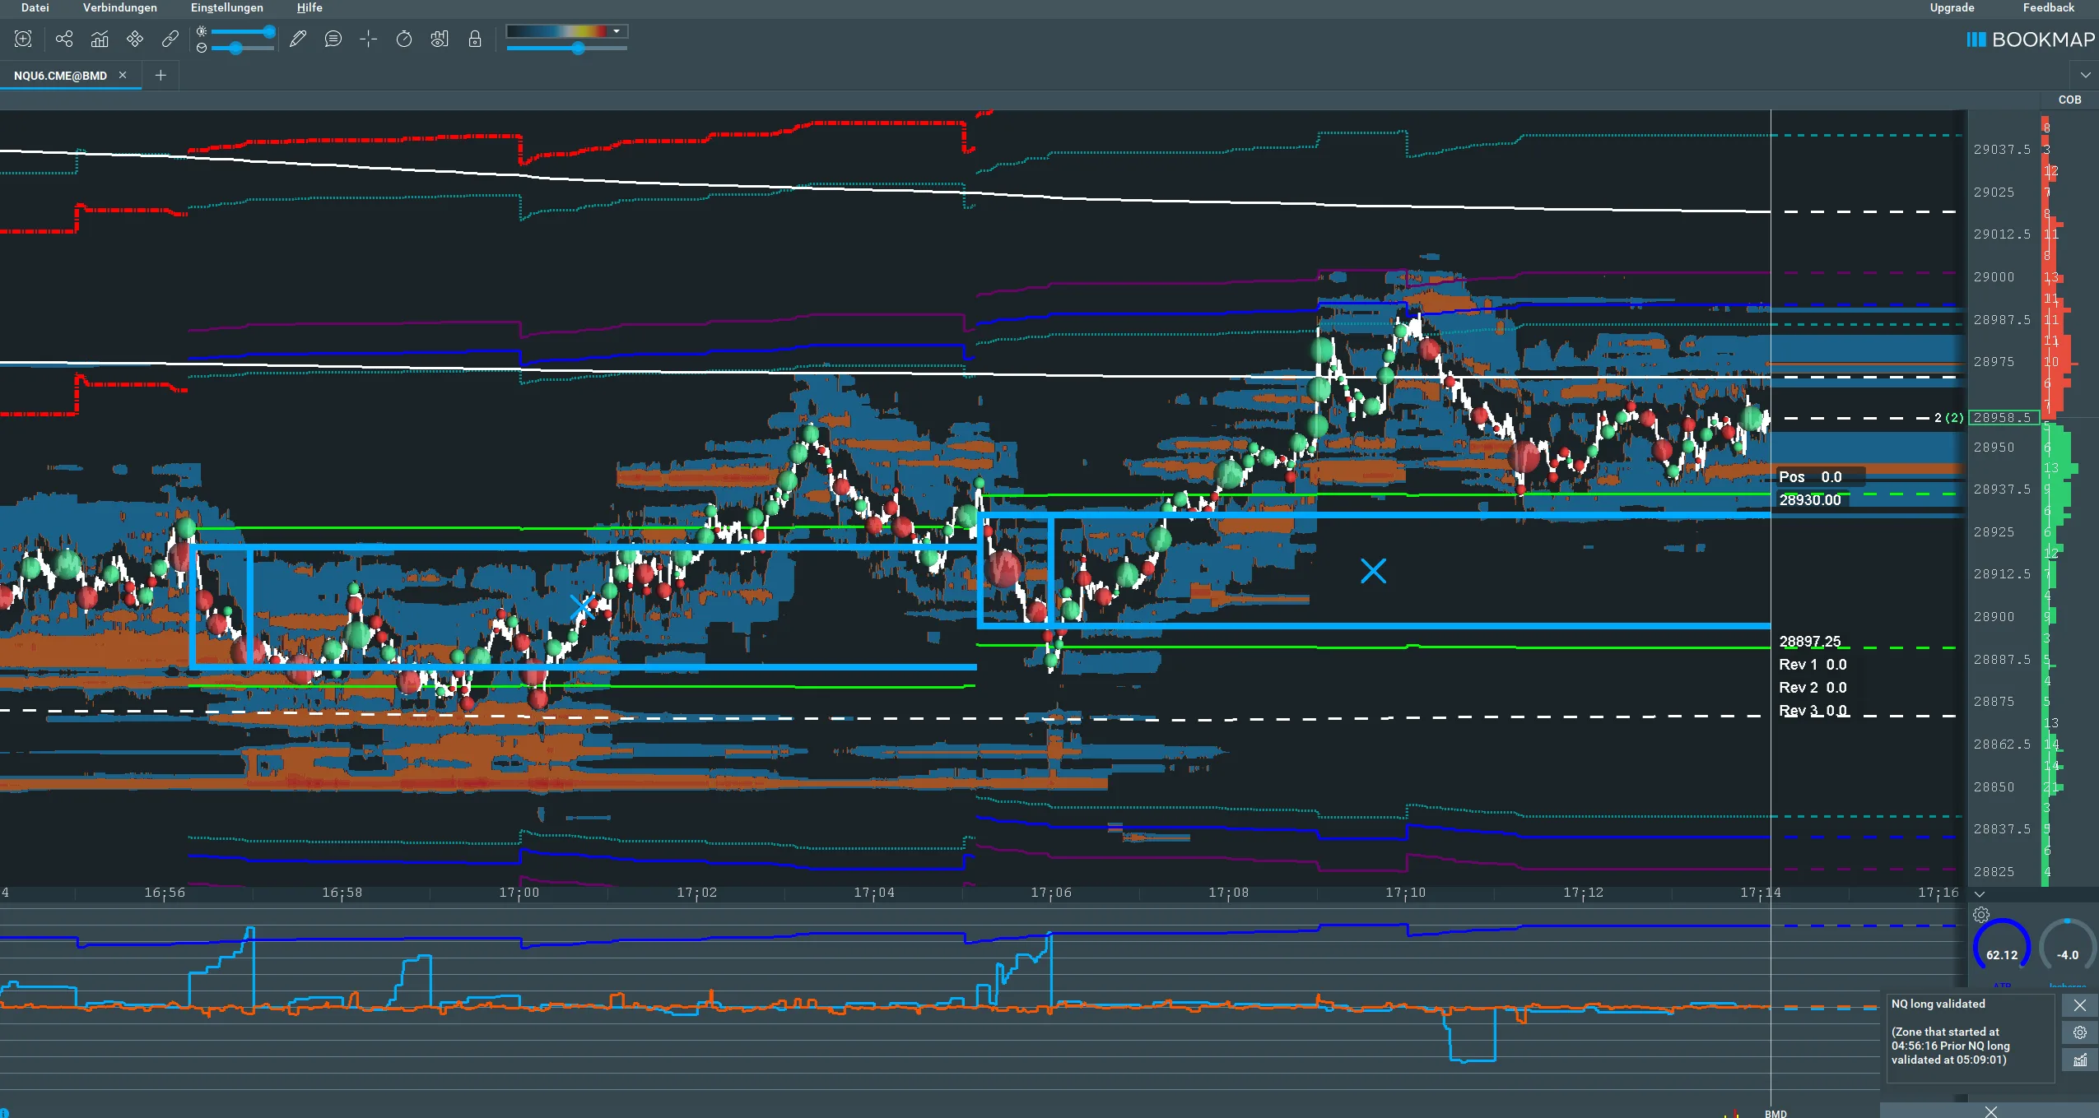
Task: Toggle the eye over bars visibility icon
Action: coord(440,39)
